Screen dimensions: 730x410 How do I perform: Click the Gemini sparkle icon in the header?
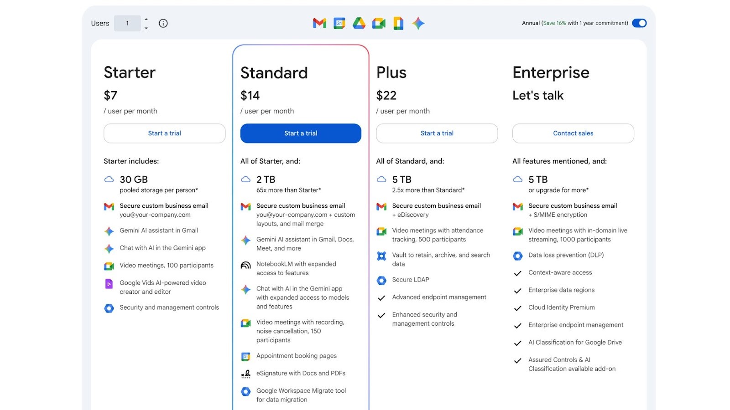click(x=418, y=23)
